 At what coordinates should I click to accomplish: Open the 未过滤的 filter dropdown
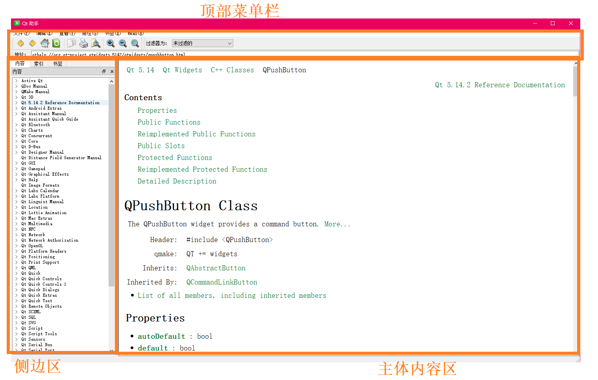coord(203,43)
